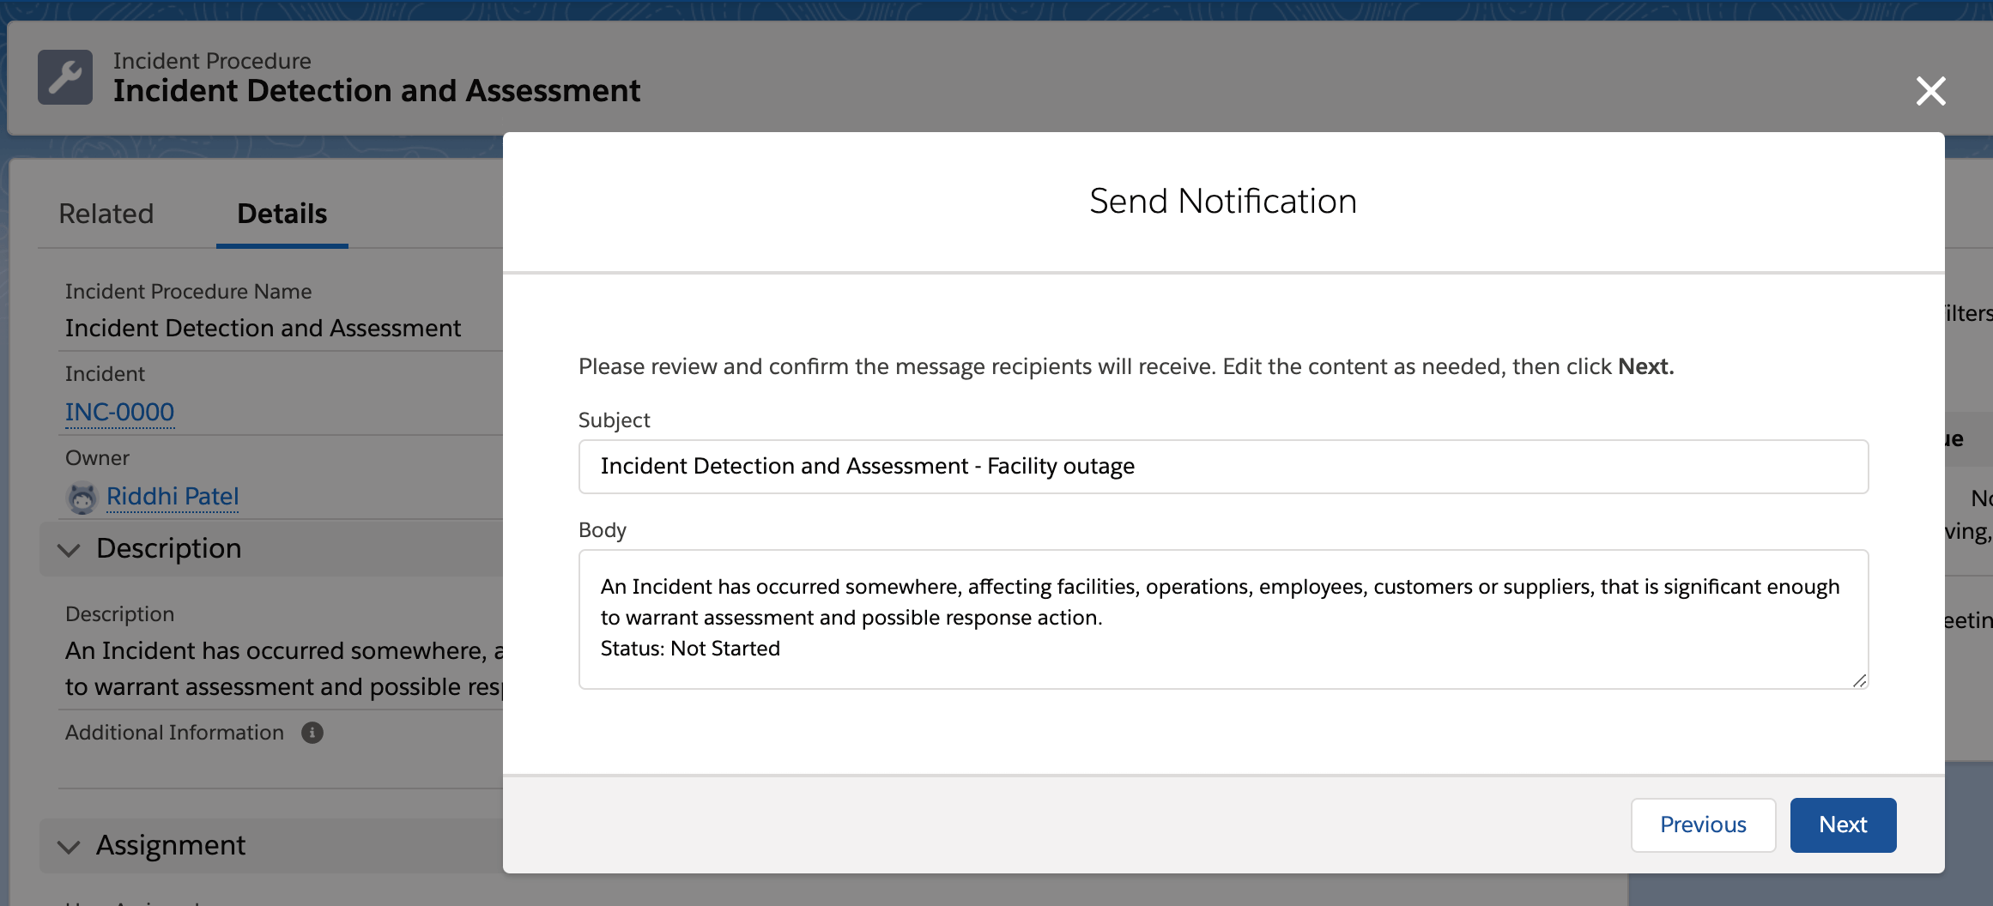Click inside the Body text area
This screenshot has height=906, width=1993.
tap(1223, 619)
